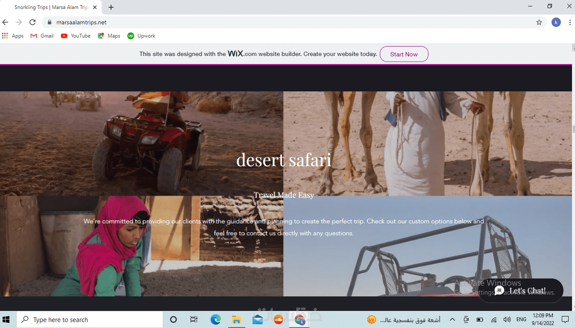Go back to the previous page
The height and width of the screenshot is (328, 575).
5,22
